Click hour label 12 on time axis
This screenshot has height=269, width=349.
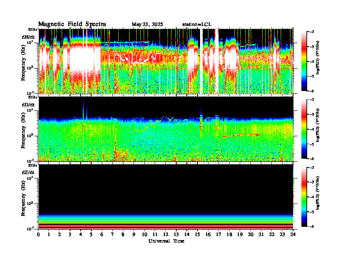tap(166, 235)
